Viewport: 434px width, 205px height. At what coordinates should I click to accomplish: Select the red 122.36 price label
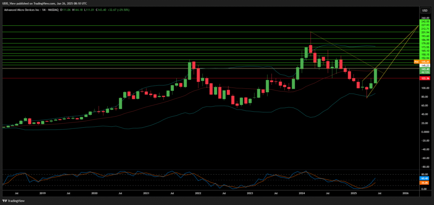point(425,78)
